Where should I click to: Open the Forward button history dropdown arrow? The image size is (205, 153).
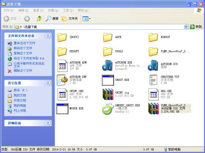pos(33,19)
